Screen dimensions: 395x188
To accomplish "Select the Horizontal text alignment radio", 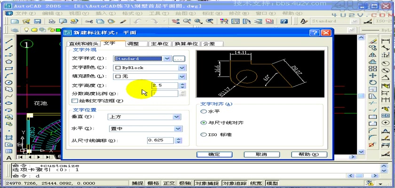I will (x=203, y=111).
